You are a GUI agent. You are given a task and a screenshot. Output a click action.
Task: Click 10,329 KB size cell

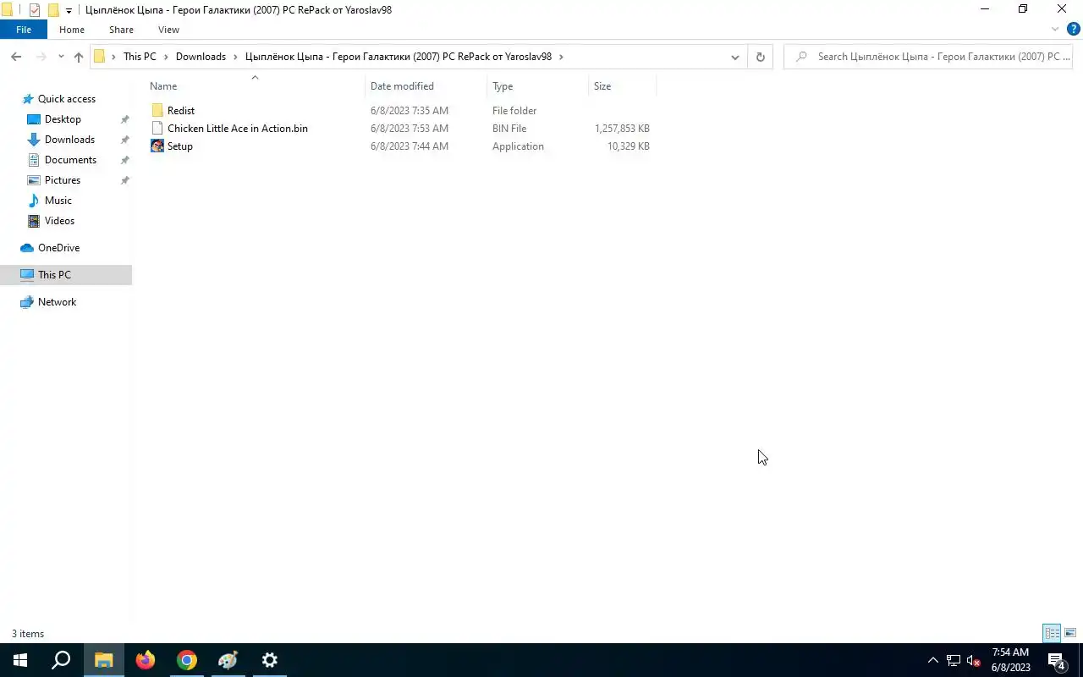[x=628, y=146]
